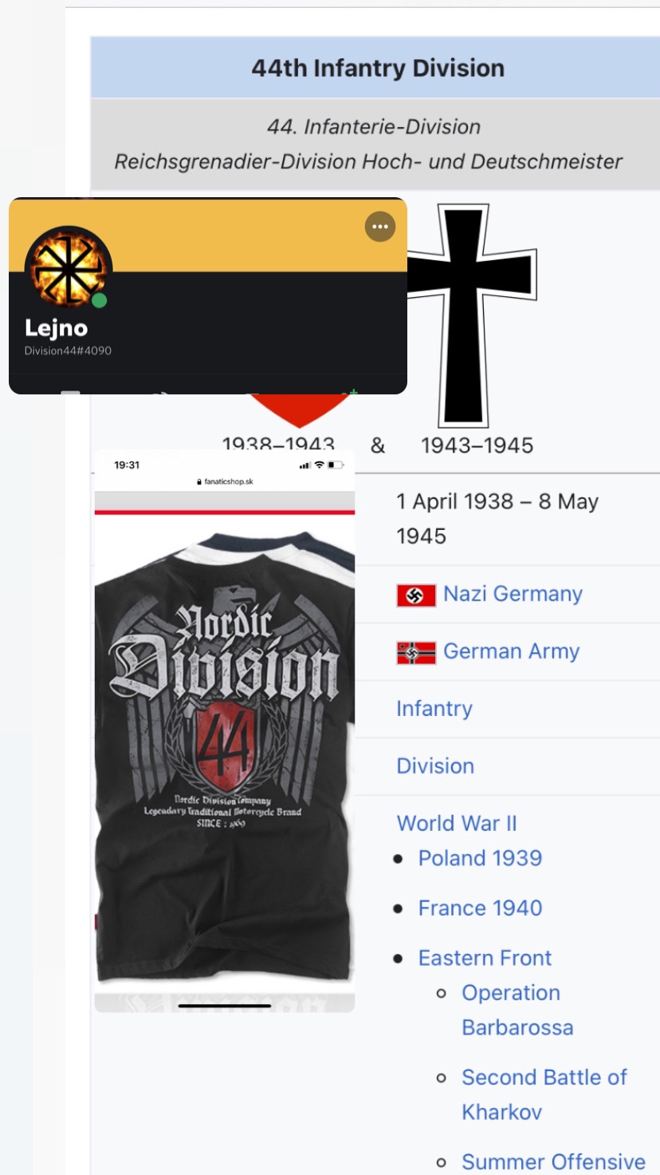660x1175 pixels.
Task: Open the Nazi Germany link
Action: 513,594
